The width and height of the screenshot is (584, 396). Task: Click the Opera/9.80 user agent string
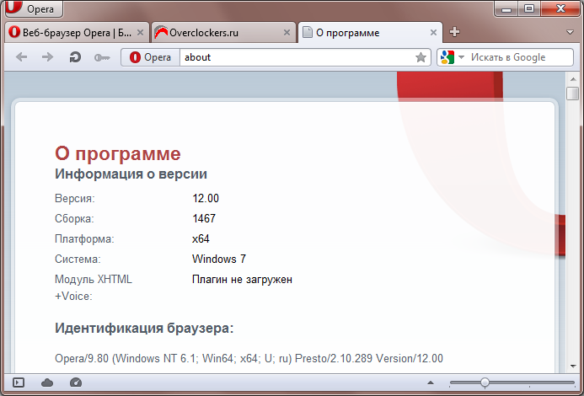pyautogui.click(x=249, y=358)
